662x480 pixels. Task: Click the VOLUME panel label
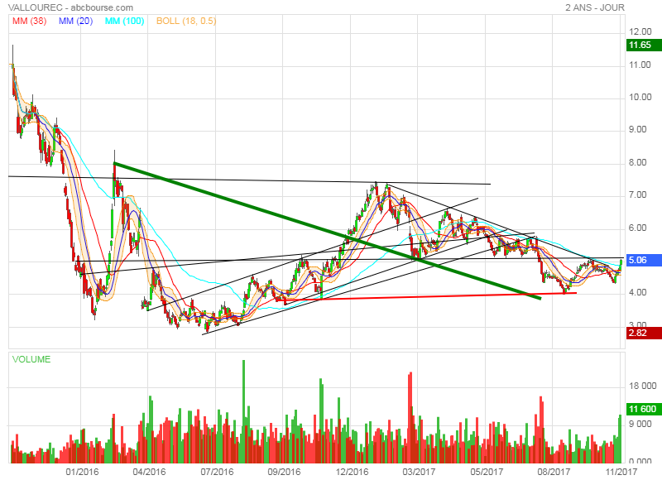click(31, 359)
